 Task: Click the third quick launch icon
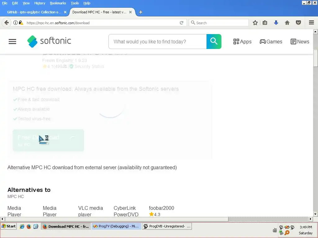click(x=36, y=227)
